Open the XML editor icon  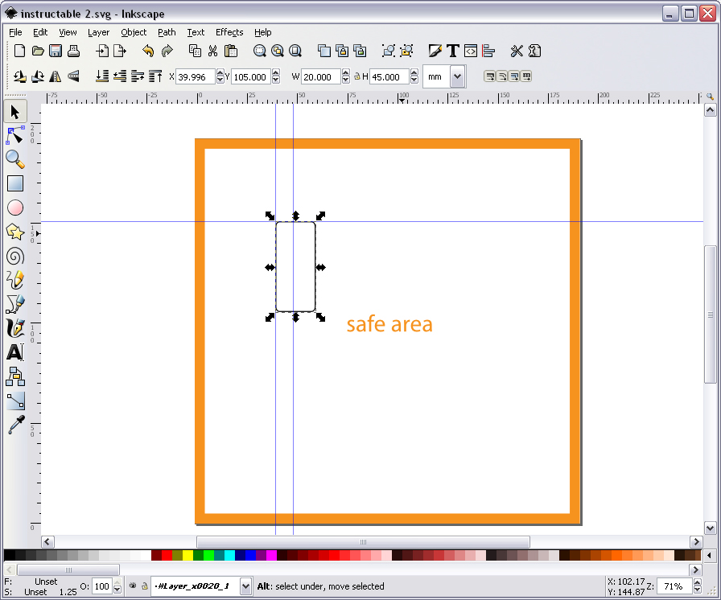point(471,51)
